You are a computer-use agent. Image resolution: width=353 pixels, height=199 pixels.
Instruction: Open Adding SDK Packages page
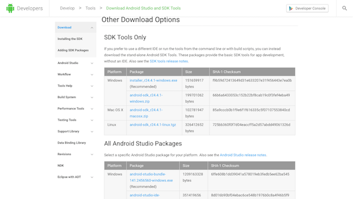[73, 50]
